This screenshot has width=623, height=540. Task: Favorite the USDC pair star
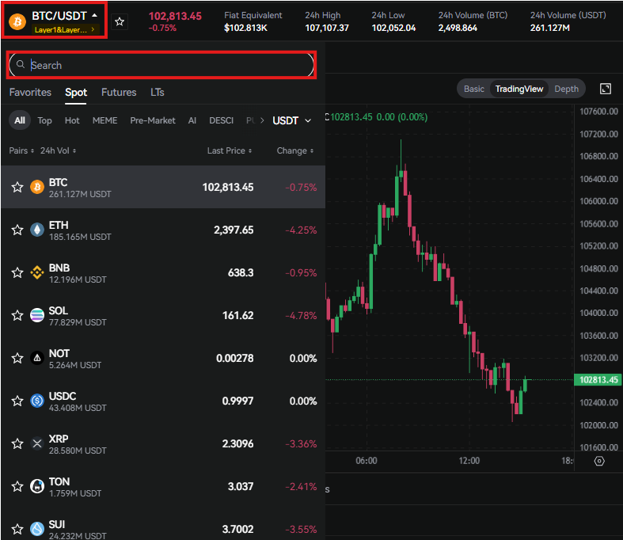17,401
